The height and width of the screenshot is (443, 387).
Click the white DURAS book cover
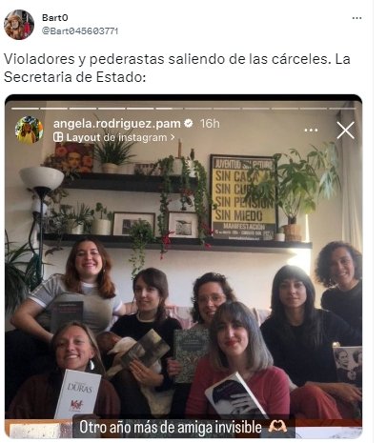pos(78,394)
